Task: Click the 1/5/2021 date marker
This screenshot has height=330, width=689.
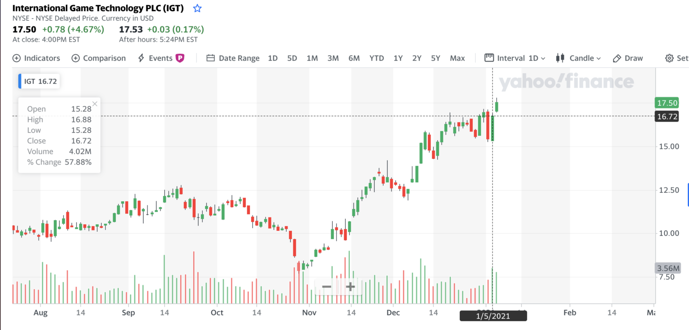Action: (493, 316)
